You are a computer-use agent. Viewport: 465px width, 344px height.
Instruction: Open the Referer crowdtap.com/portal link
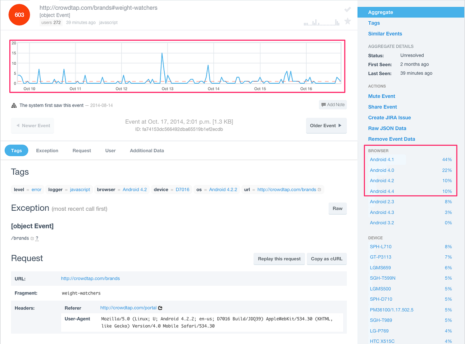pyautogui.click(x=128, y=308)
